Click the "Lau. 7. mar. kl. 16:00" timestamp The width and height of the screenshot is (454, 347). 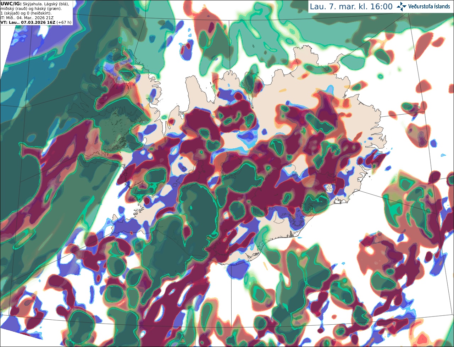351,7
